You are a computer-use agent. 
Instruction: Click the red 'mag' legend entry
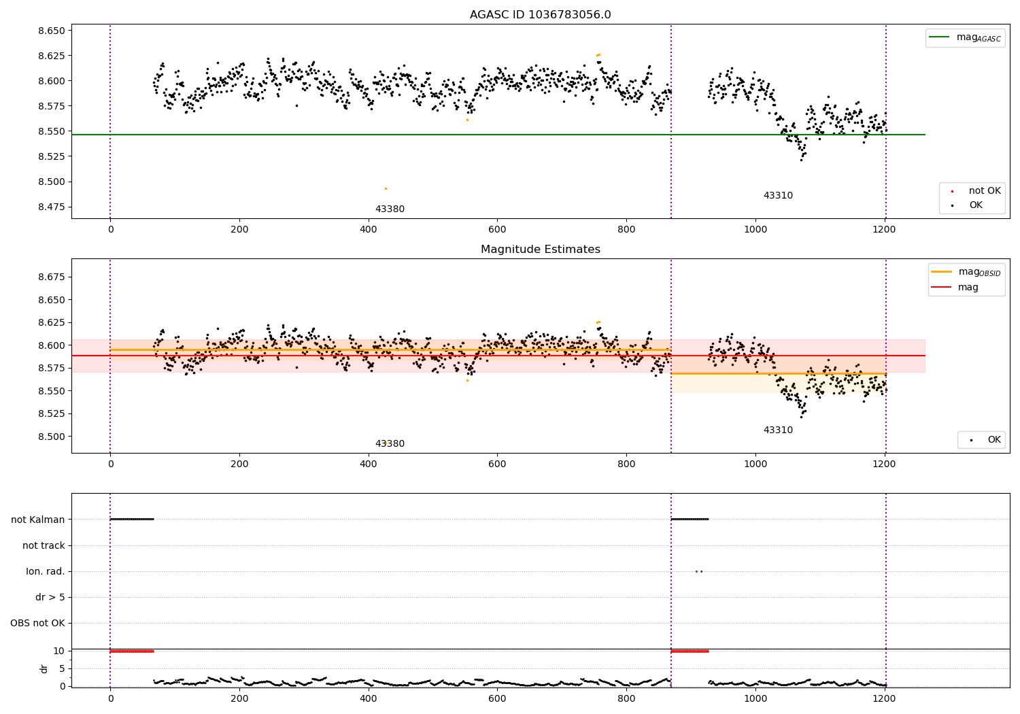coord(968,288)
